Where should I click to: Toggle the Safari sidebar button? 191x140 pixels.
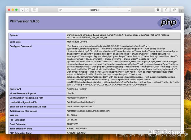34,10
